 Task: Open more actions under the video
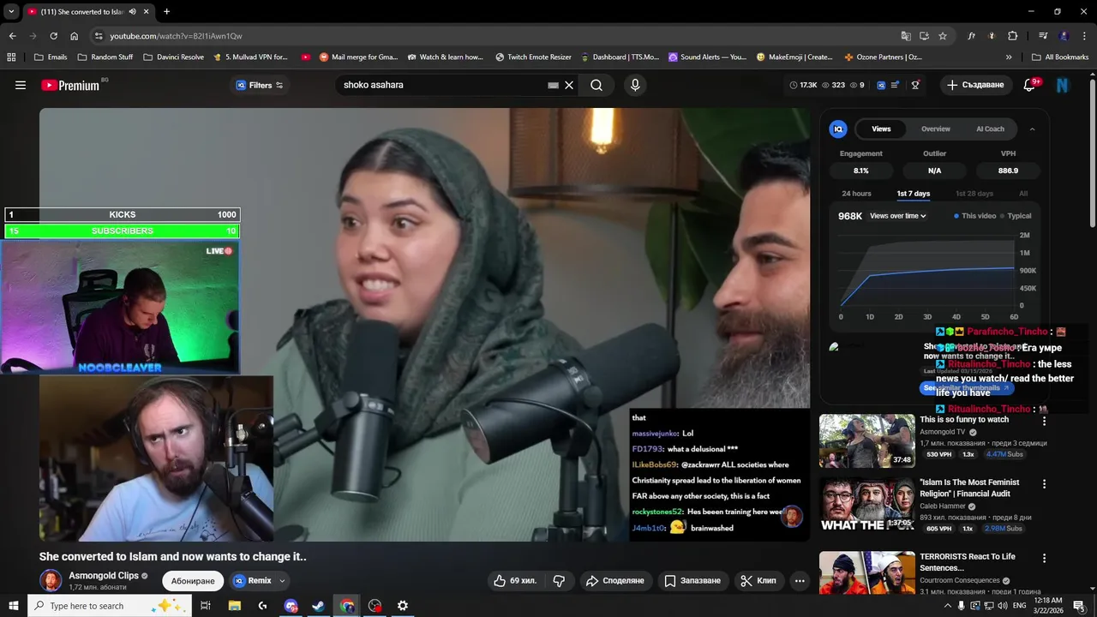point(800,580)
